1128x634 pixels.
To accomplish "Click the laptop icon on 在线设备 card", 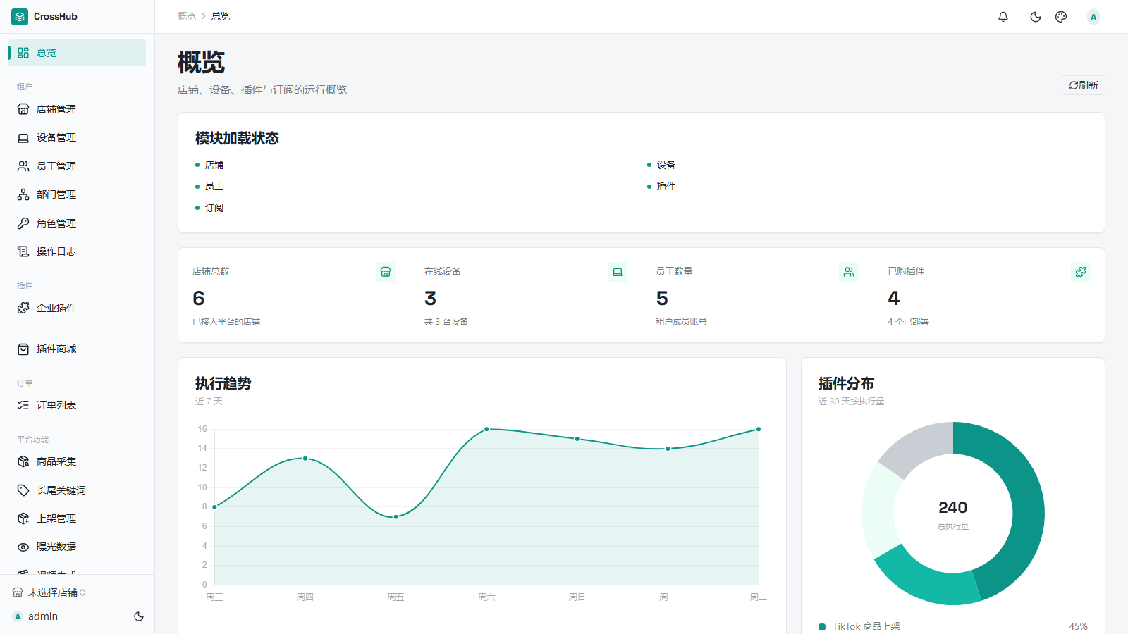I will point(618,272).
